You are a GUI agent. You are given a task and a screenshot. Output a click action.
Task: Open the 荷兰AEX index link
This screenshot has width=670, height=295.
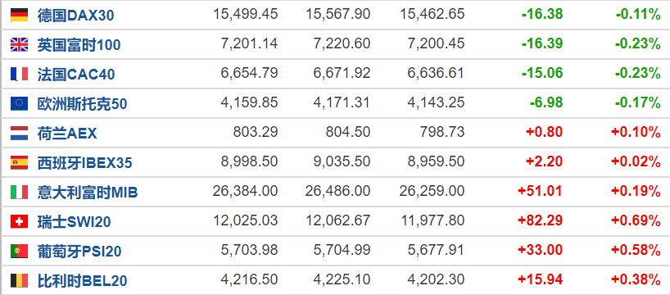tap(67, 134)
